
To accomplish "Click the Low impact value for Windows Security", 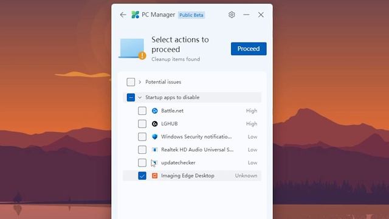I will pos(253,137).
